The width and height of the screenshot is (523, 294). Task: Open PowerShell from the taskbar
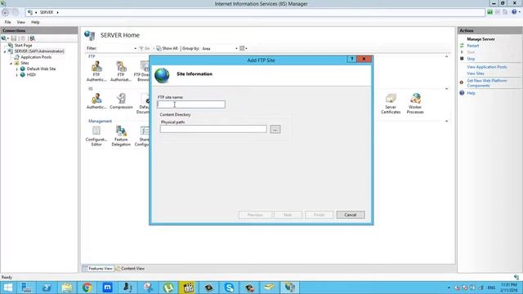pos(47,287)
